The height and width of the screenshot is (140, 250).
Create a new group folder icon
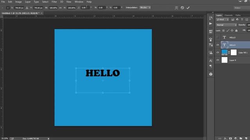pos(241,138)
